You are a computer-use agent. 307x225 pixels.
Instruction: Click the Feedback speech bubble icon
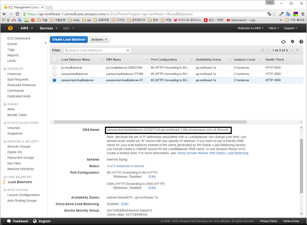(9, 221)
